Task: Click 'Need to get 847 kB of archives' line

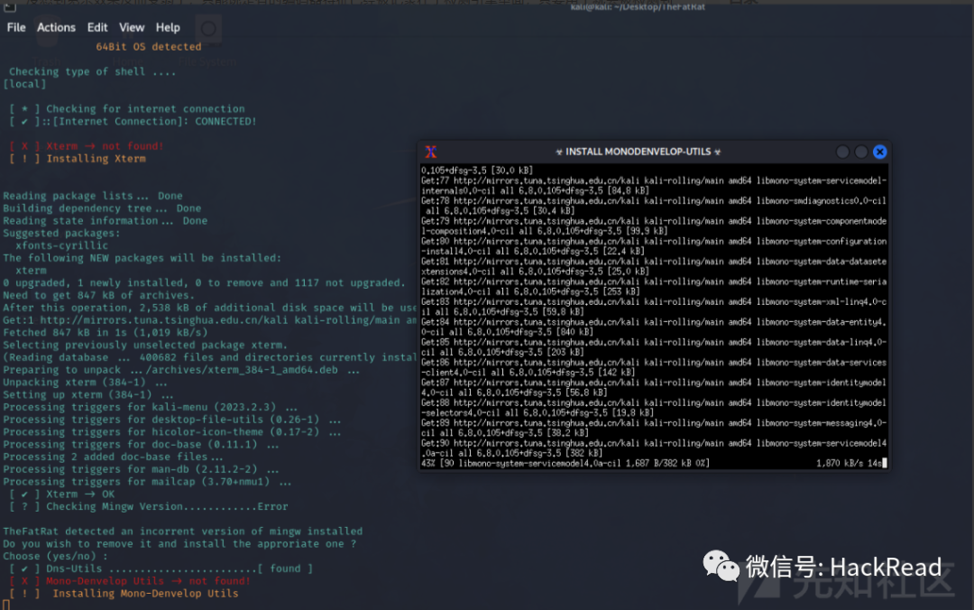Action: (x=99, y=295)
